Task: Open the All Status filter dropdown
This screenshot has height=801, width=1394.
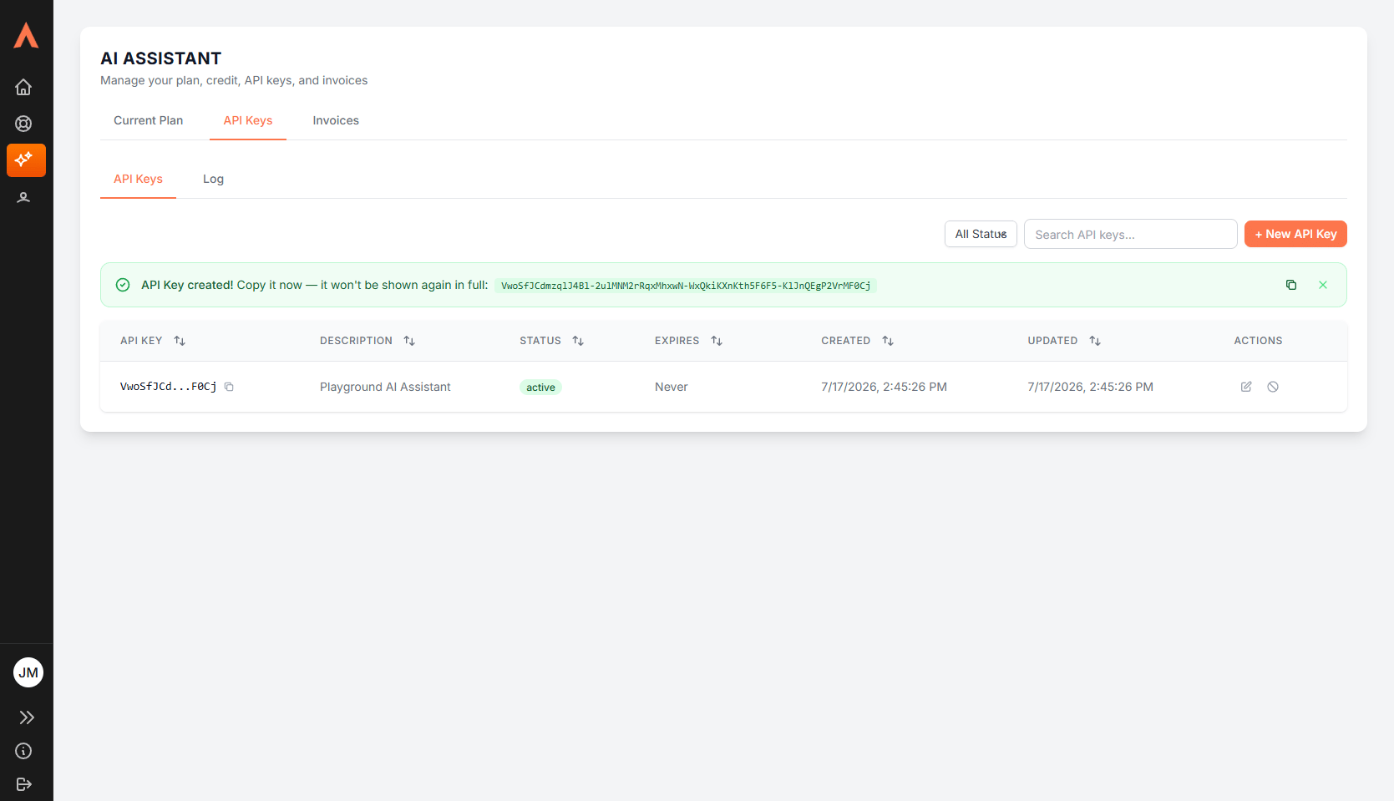Action: pos(981,234)
